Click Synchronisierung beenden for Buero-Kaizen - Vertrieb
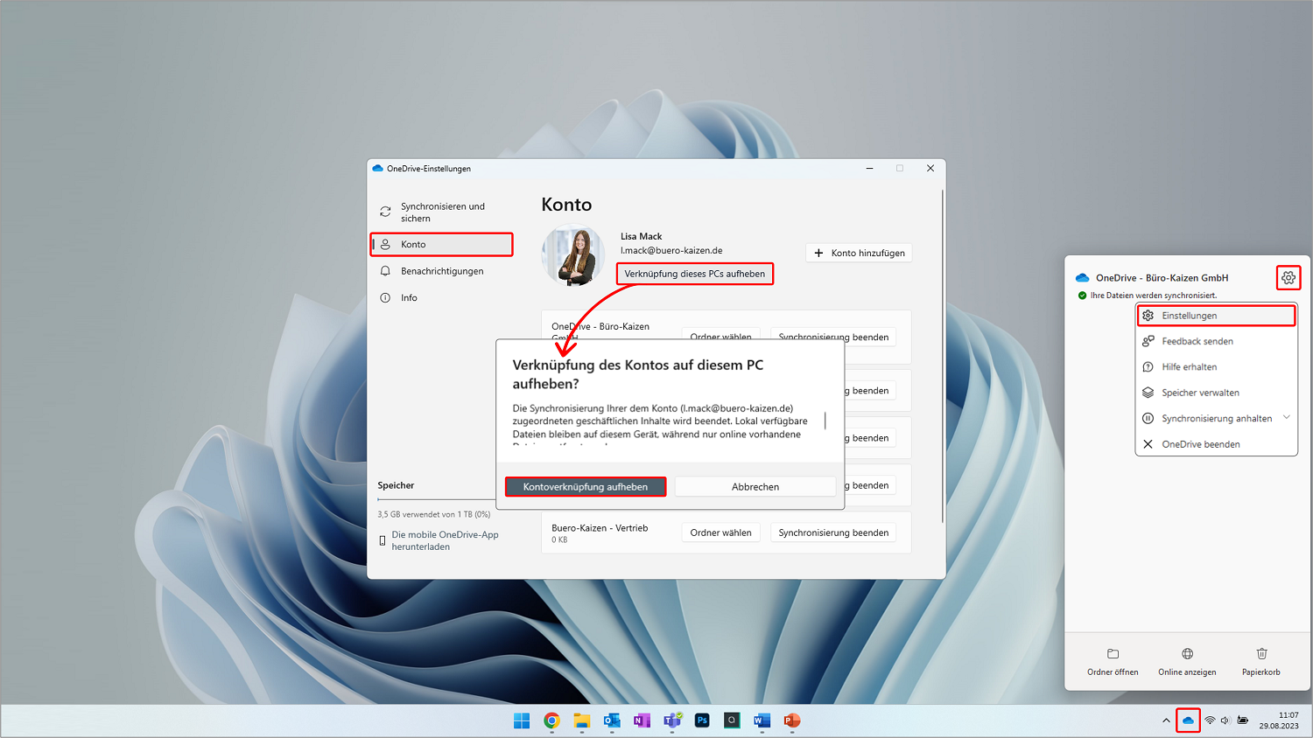This screenshot has width=1313, height=738. (x=833, y=533)
